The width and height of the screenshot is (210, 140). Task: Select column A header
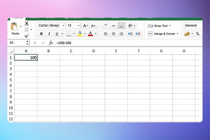click(x=26, y=51)
